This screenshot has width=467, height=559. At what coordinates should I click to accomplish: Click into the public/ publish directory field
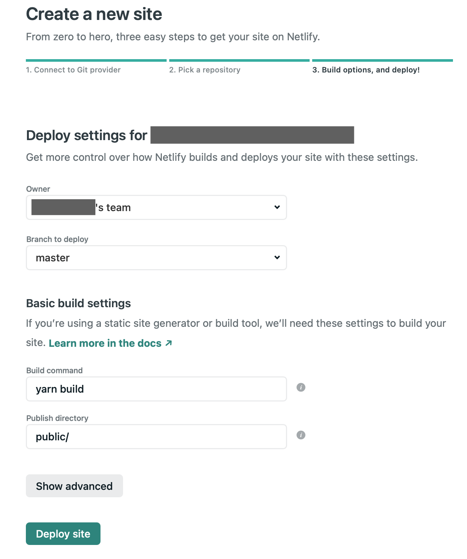tap(156, 437)
